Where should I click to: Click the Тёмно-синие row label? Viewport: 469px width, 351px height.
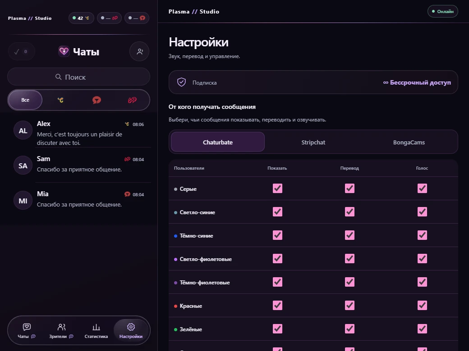pyautogui.click(x=196, y=236)
